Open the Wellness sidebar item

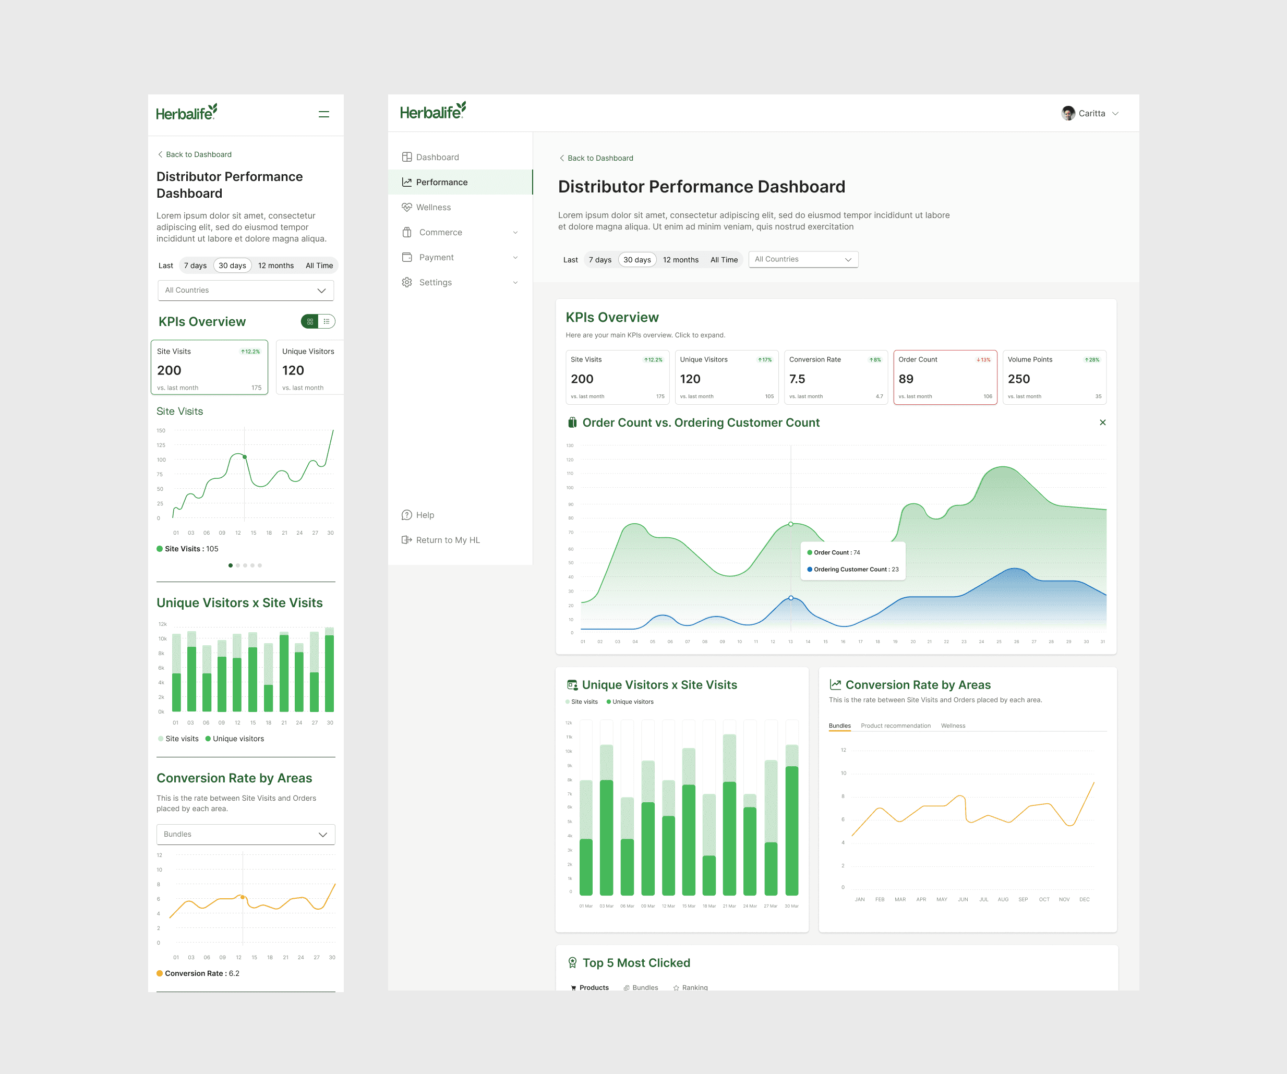[460, 207]
